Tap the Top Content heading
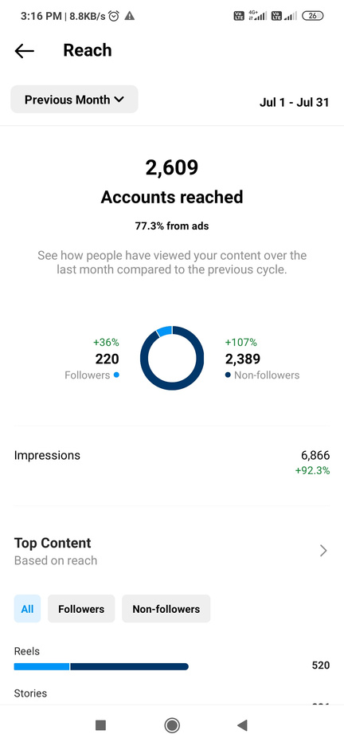 pos(53,543)
